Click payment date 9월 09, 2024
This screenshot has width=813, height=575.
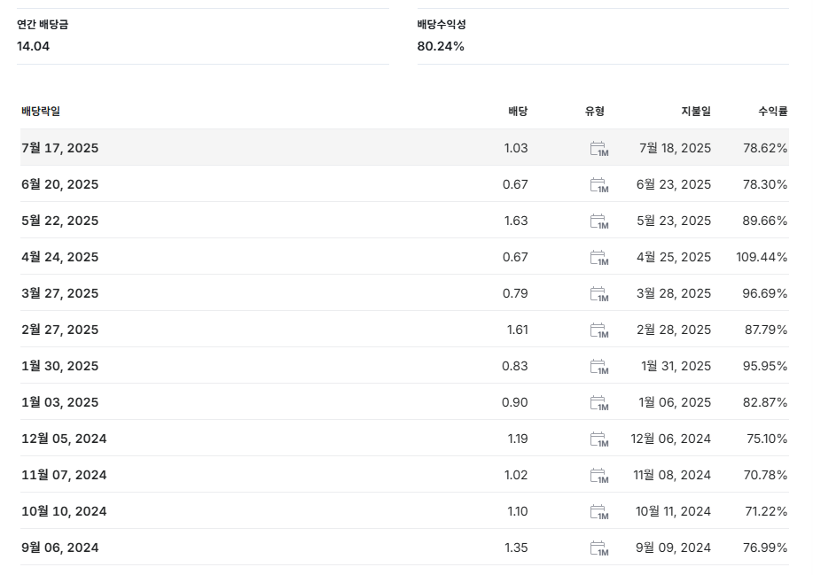click(673, 547)
